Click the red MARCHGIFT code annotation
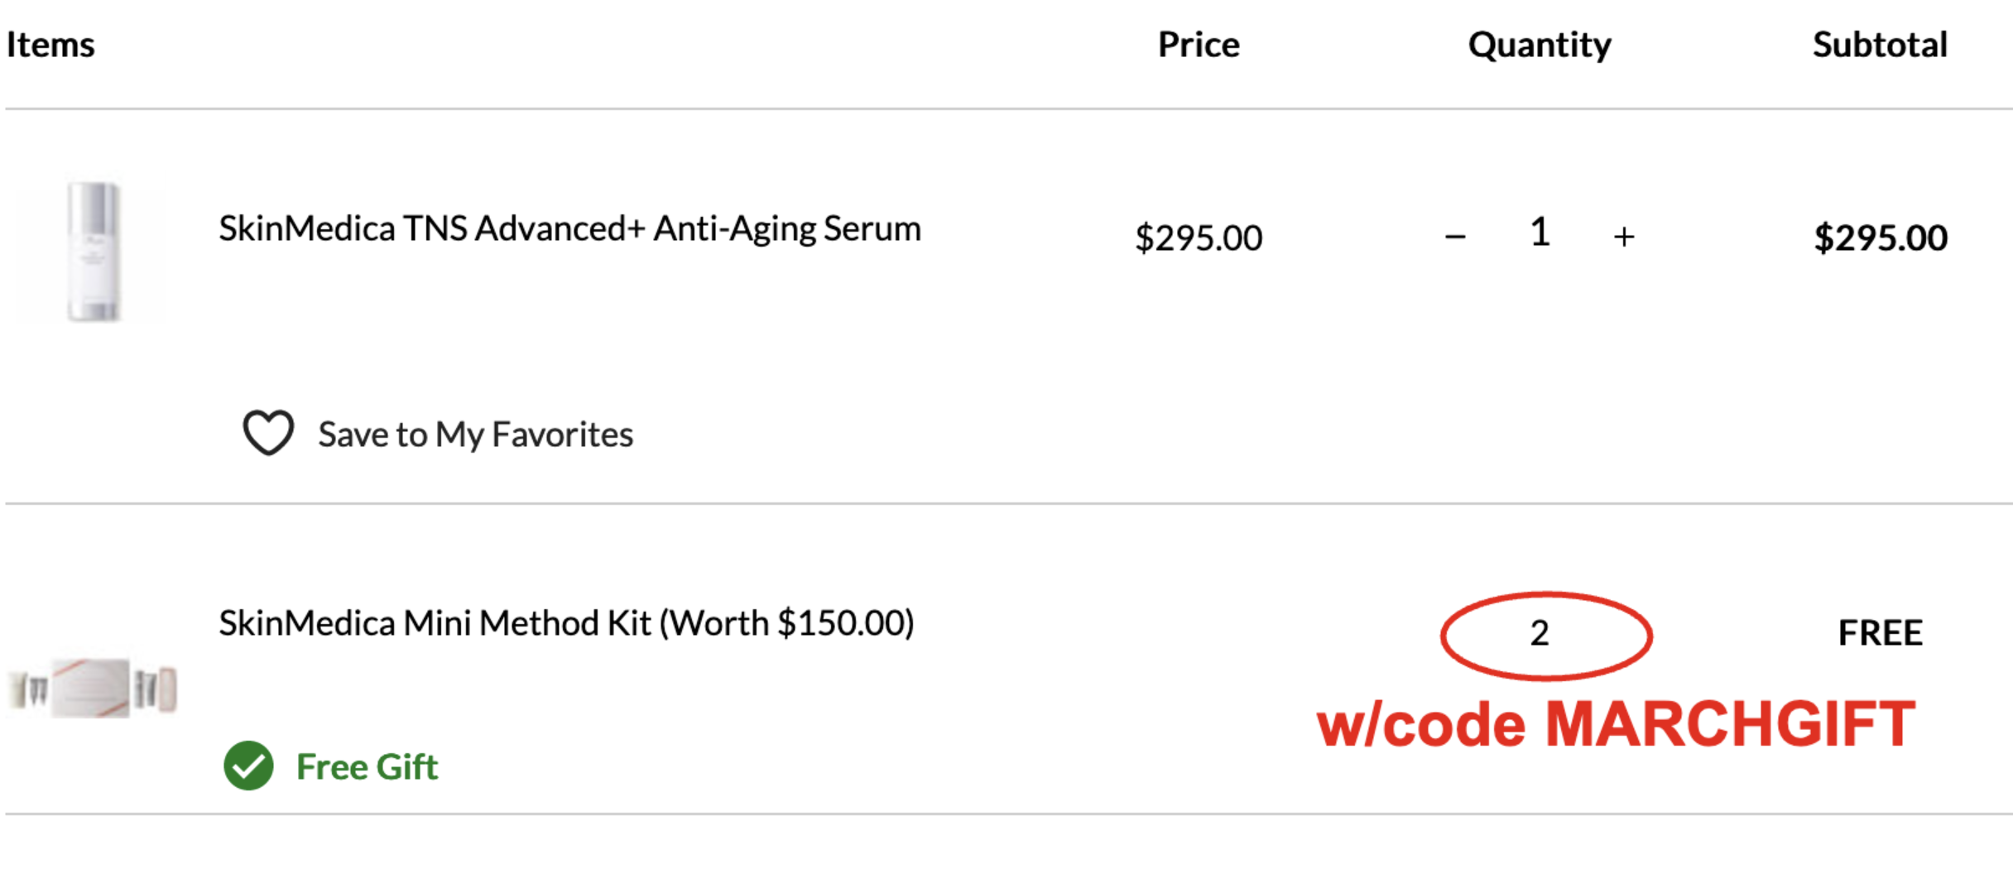The image size is (2013, 874). coord(1616,724)
